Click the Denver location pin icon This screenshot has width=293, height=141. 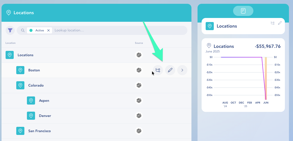pos(31,116)
